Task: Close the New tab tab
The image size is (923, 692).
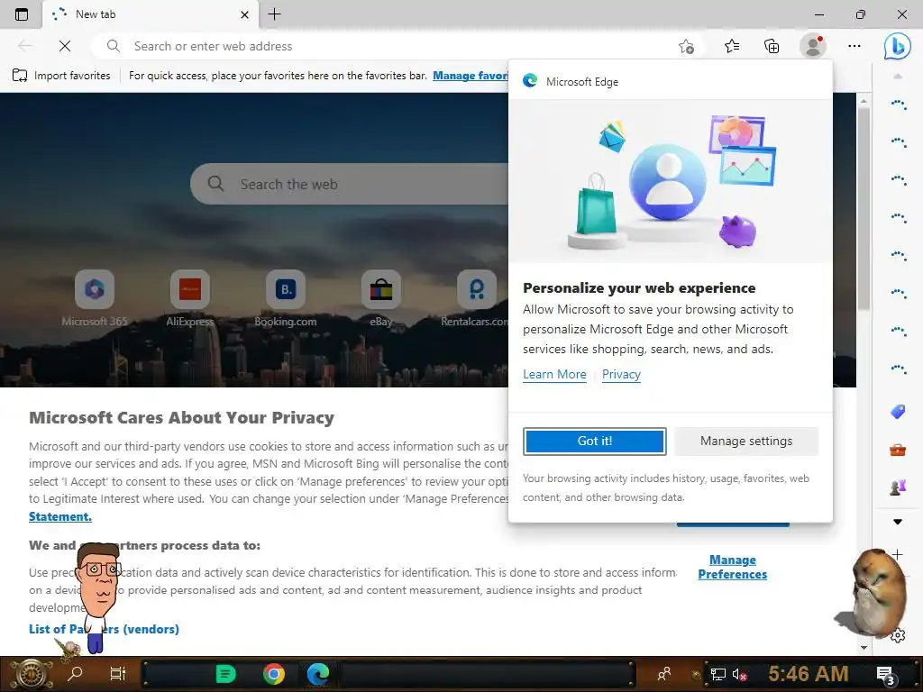Action: pos(245,14)
